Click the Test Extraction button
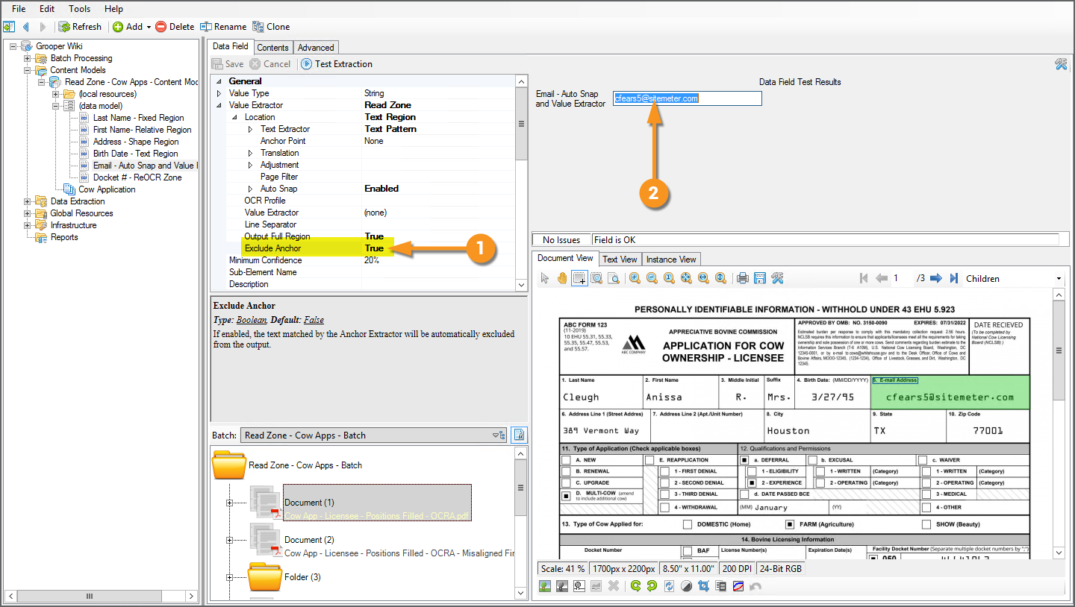 336,64
